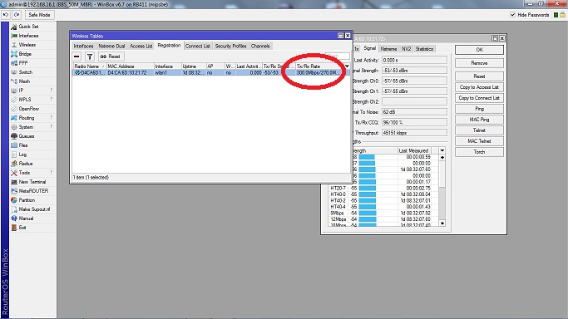Switch to the Nstreme tab
Viewport: 568px width, 319px height.
[x=388, y=49]
